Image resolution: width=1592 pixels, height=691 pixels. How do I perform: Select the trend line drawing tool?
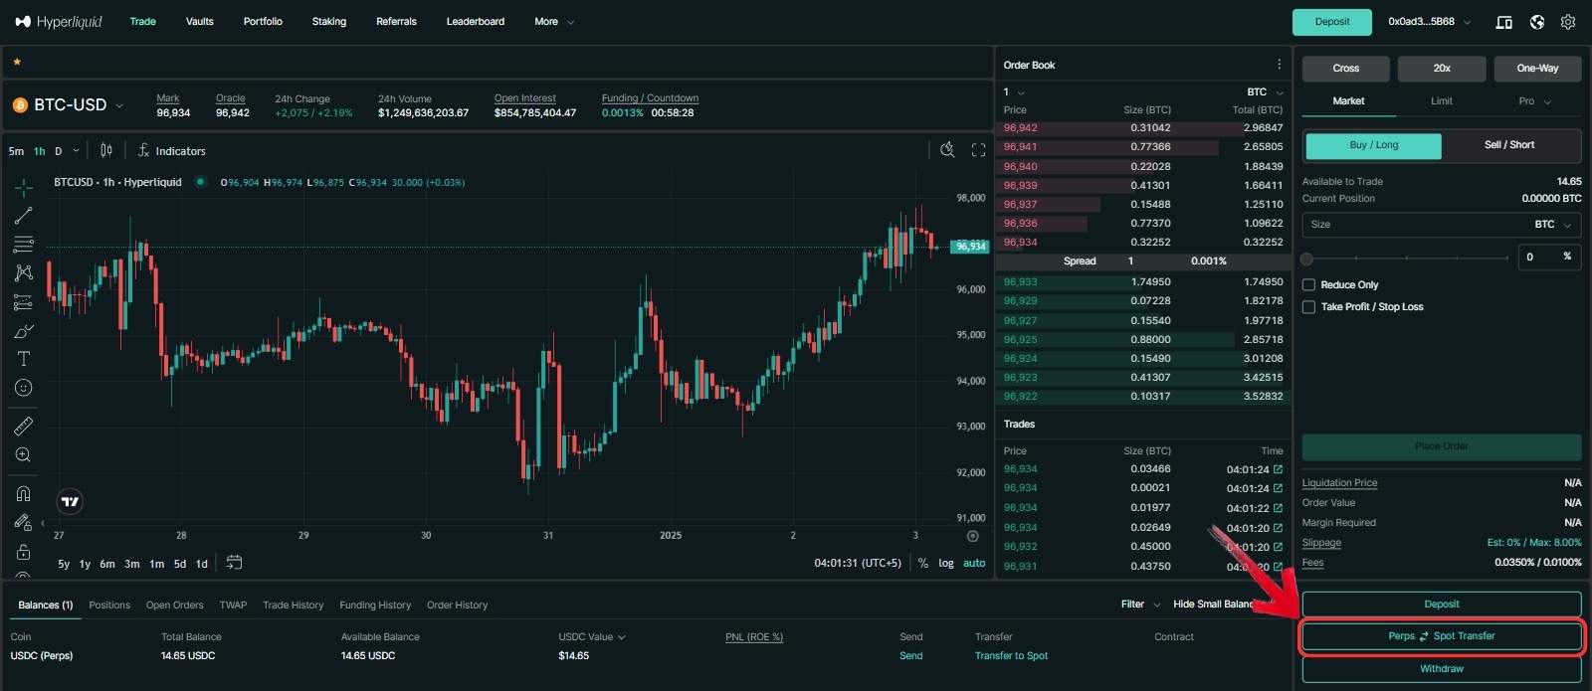pyautogui.click(x=24, y=215)
